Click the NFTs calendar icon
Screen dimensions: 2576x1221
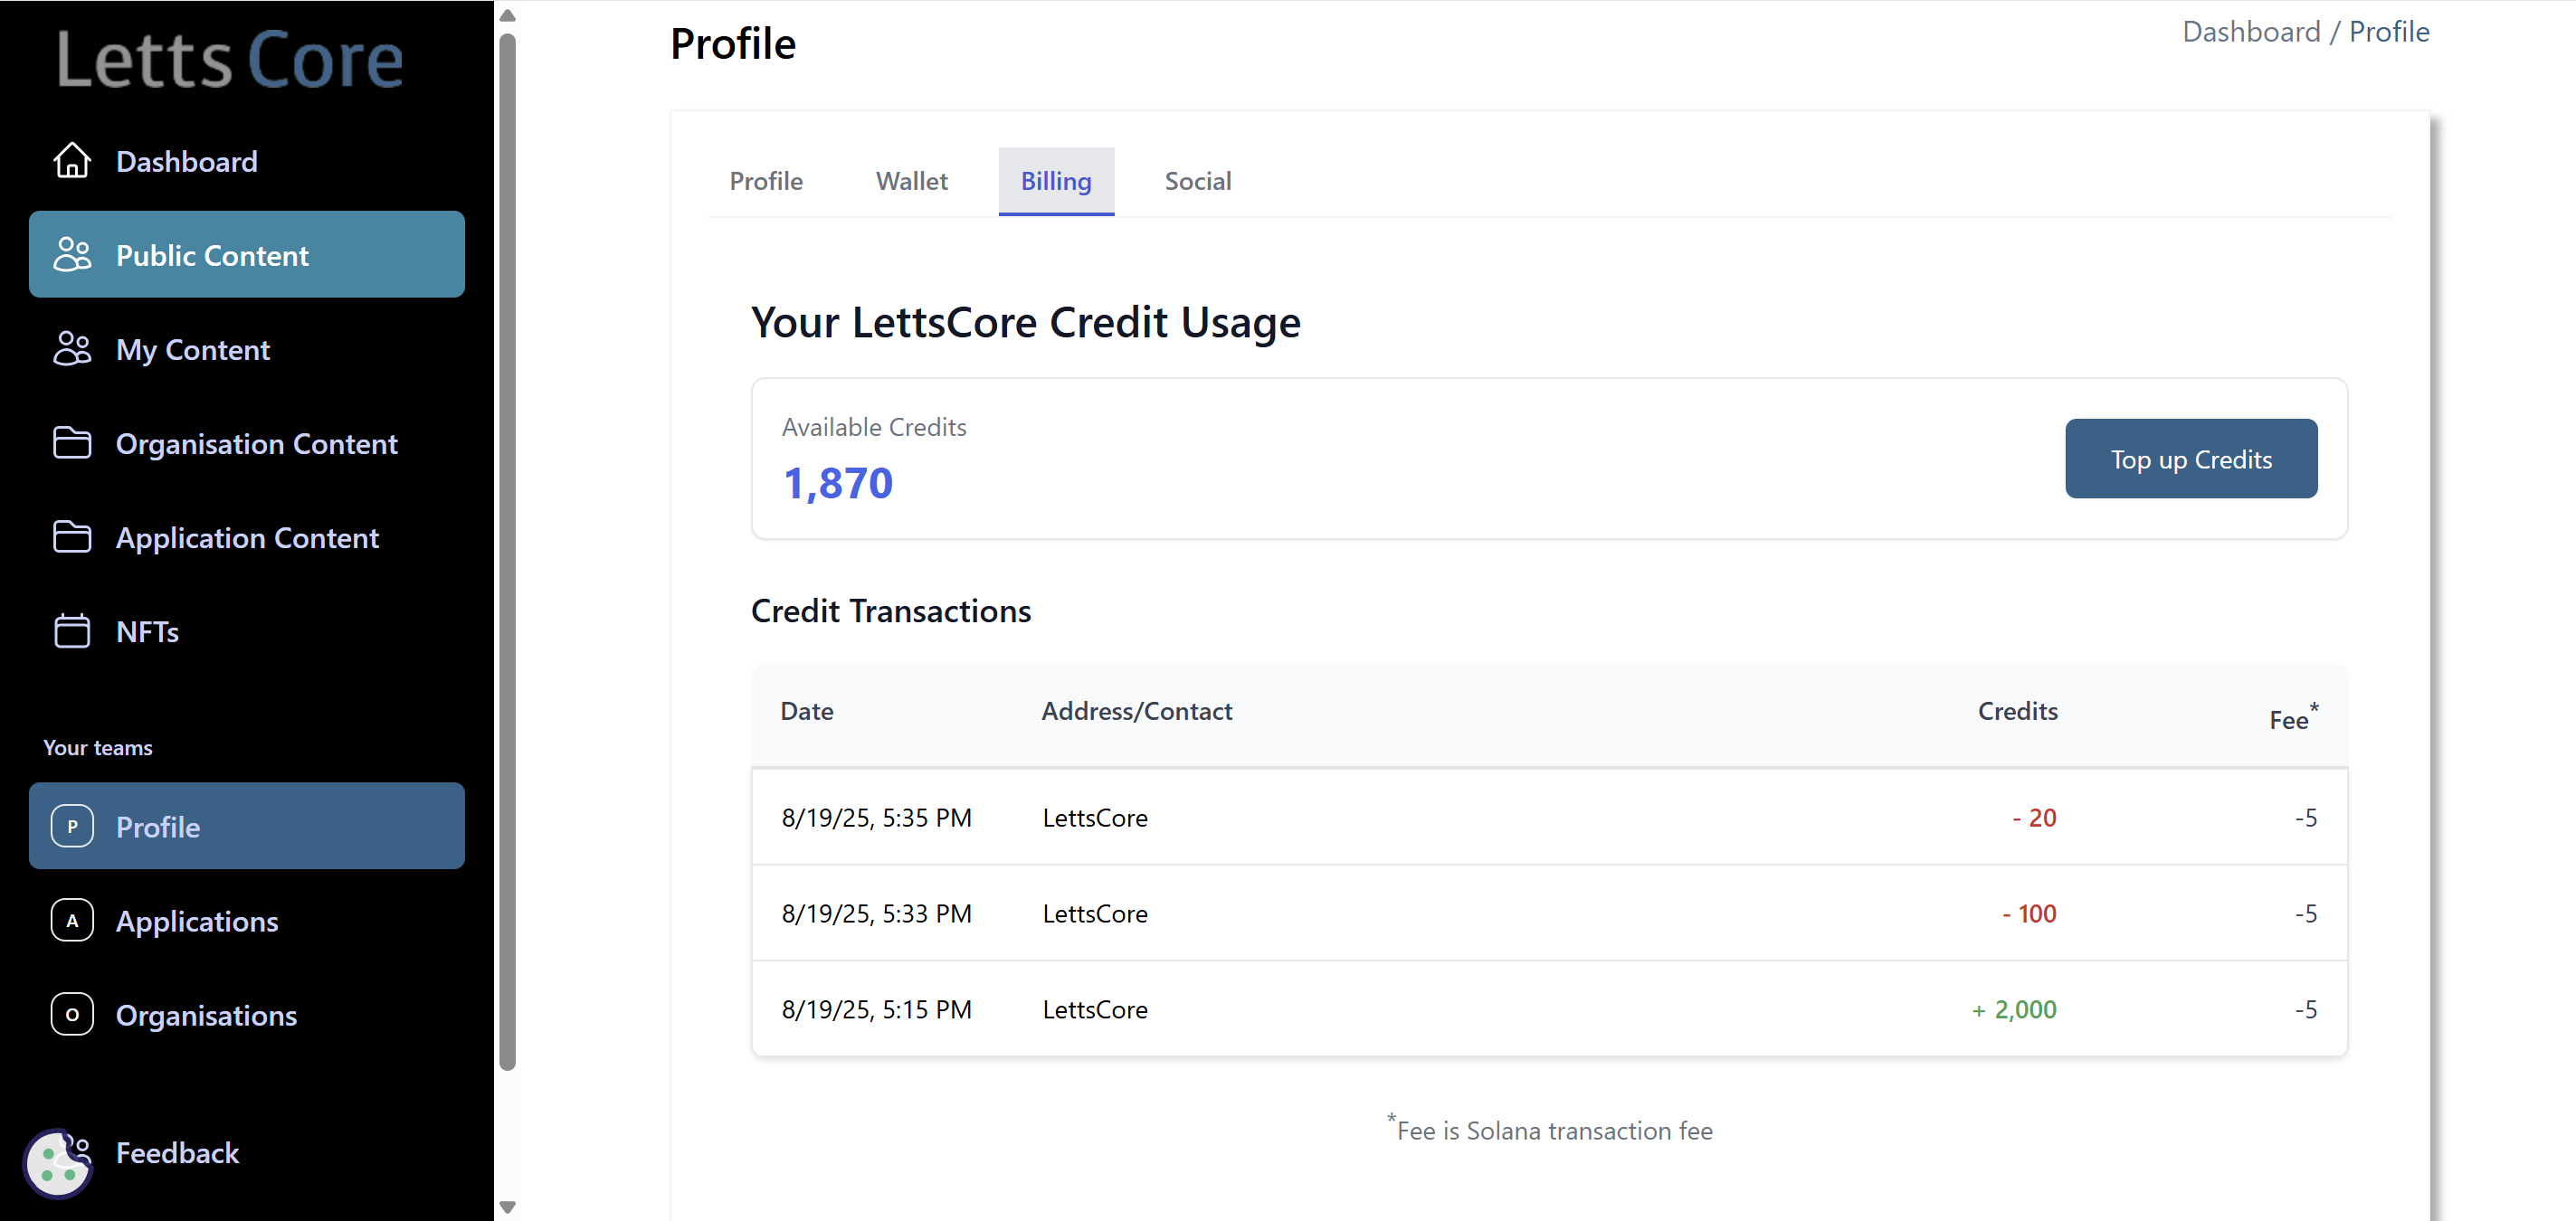[x=72, y=631]
